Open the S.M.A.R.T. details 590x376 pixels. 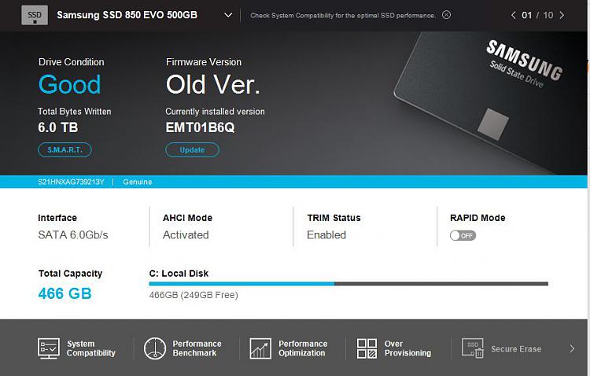[x=65, y=149]
